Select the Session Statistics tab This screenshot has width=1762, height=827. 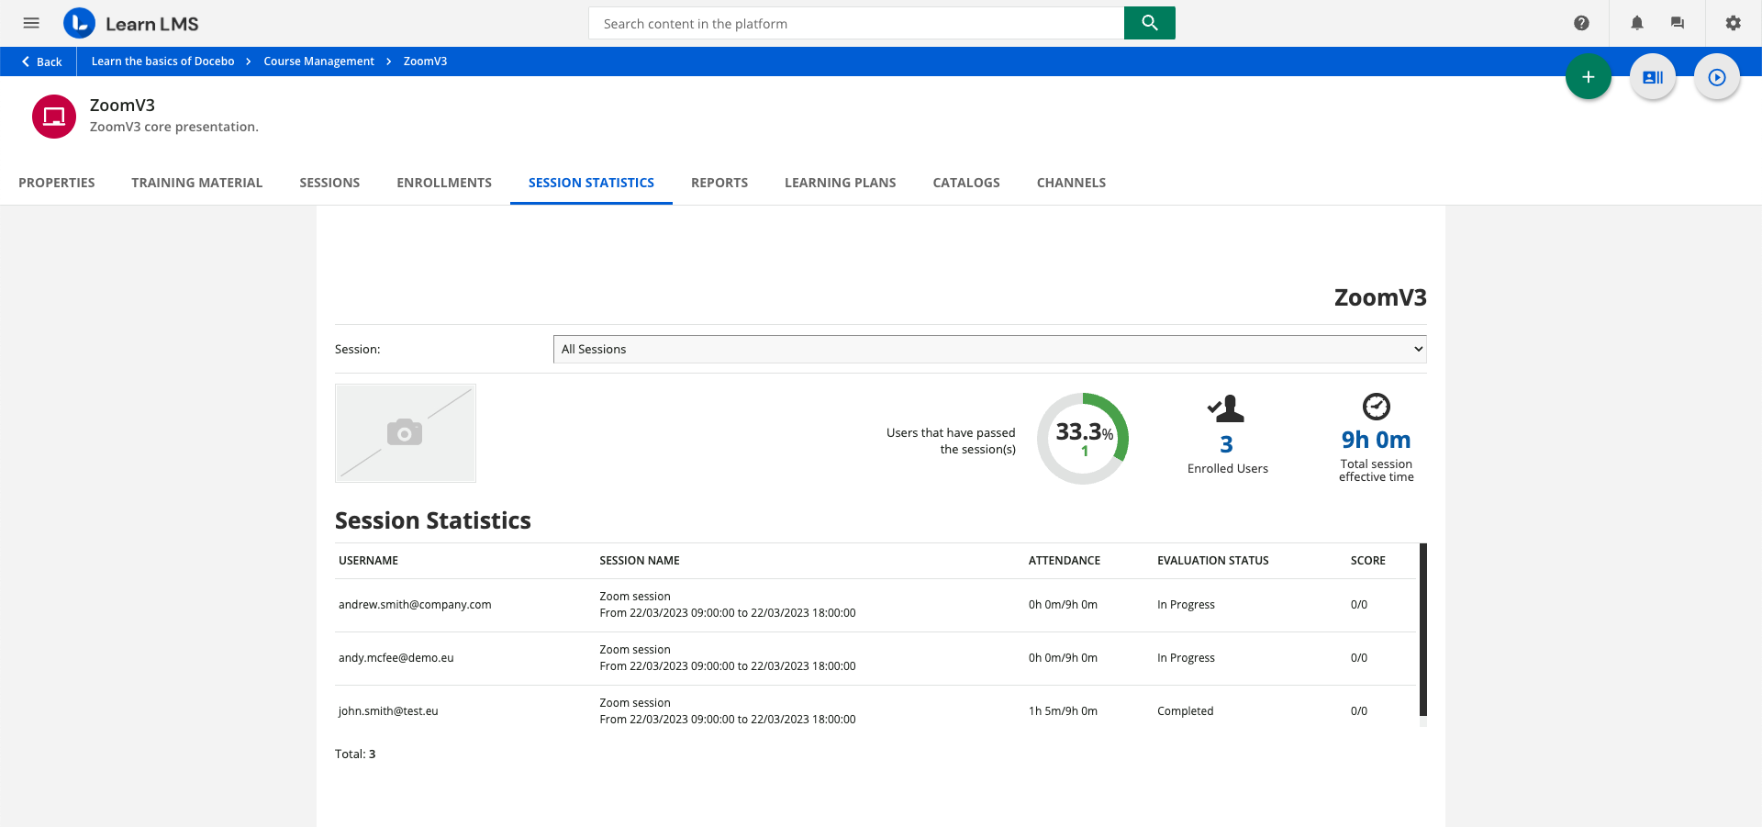(591, 183)
